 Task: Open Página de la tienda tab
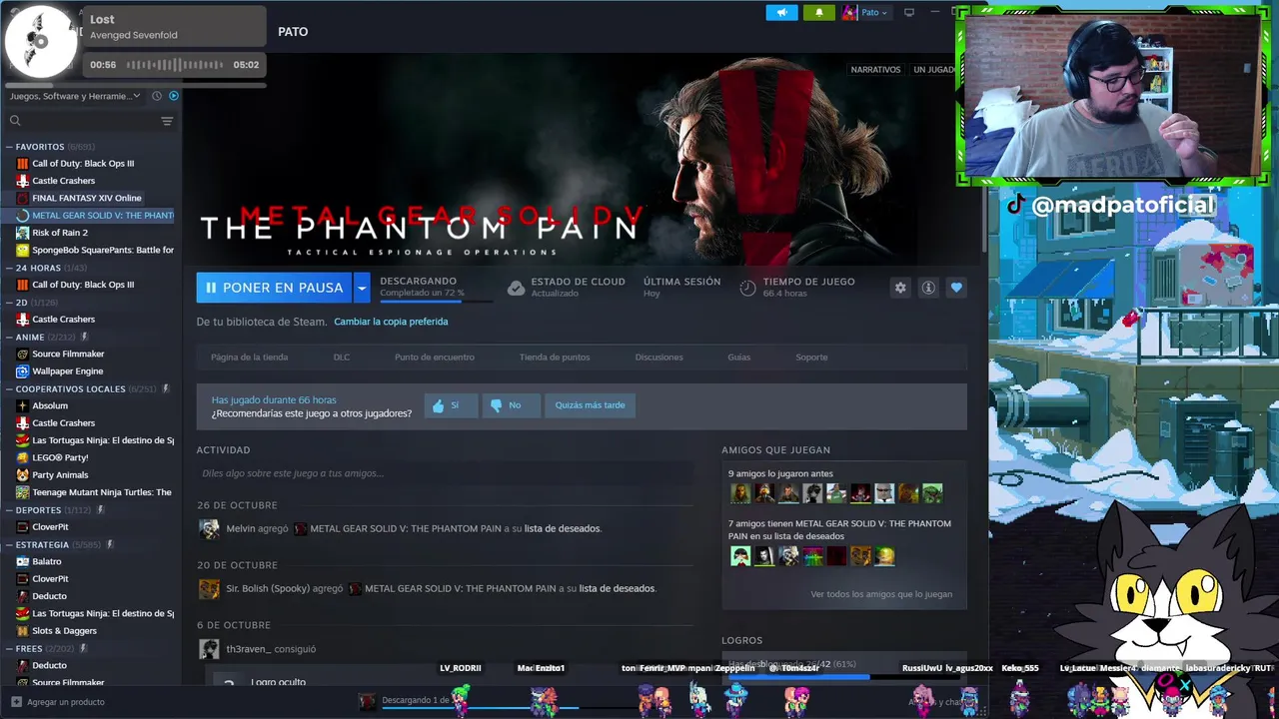tap(249, 358)
